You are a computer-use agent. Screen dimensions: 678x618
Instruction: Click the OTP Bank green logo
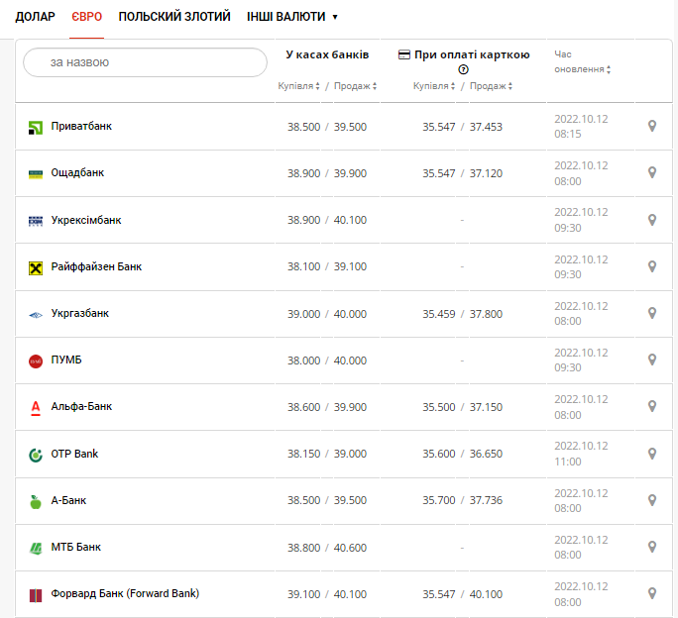coord(36,455)
